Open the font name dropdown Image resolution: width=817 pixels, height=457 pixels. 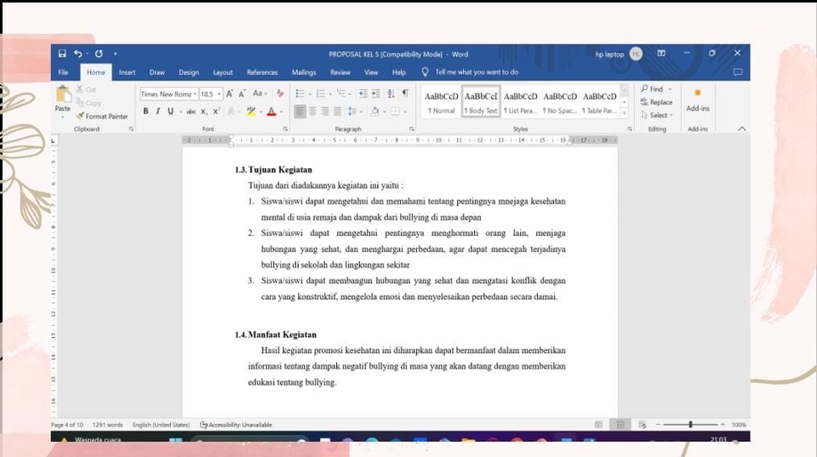(195, 94)
